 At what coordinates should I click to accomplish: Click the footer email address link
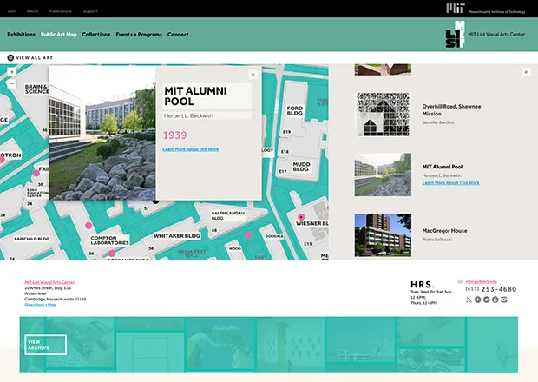click(481, 282)
